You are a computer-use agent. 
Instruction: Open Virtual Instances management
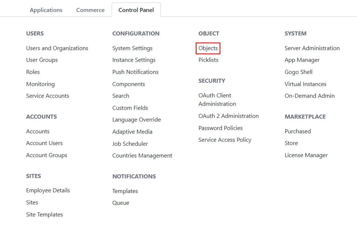click(306, 84)
